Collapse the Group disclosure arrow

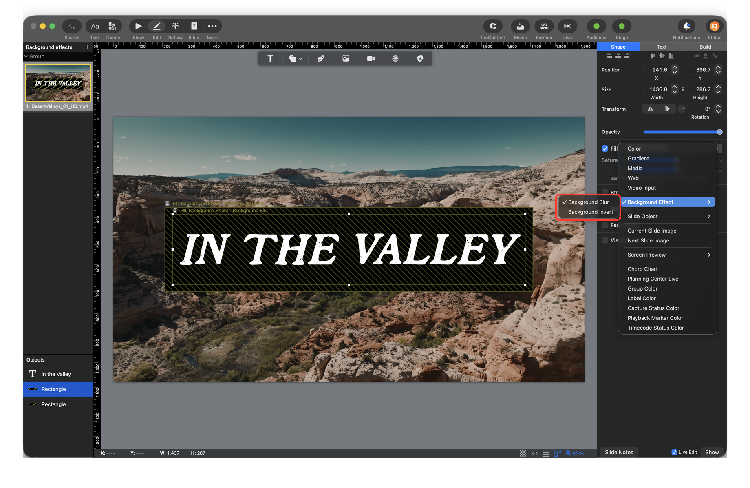coord(26,57)
